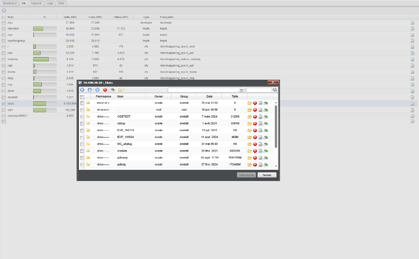This screenshot has height=259, width=419.
Task: Sort files by the Date column header
Action: tap(209, 97)
